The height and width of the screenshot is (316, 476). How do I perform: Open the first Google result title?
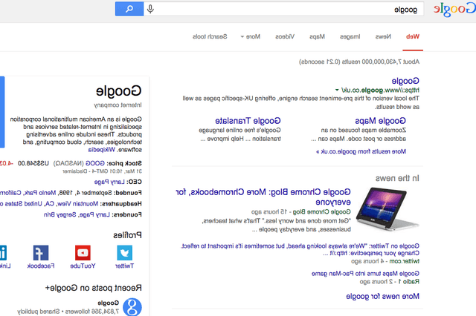(x=405, y=81)
